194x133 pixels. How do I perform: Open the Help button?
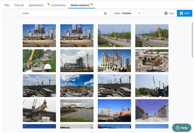click(182, 128)
